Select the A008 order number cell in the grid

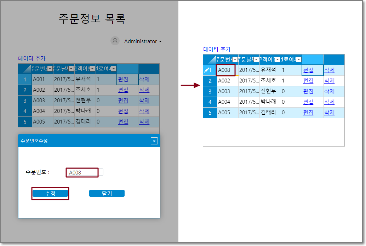[225, 70]
